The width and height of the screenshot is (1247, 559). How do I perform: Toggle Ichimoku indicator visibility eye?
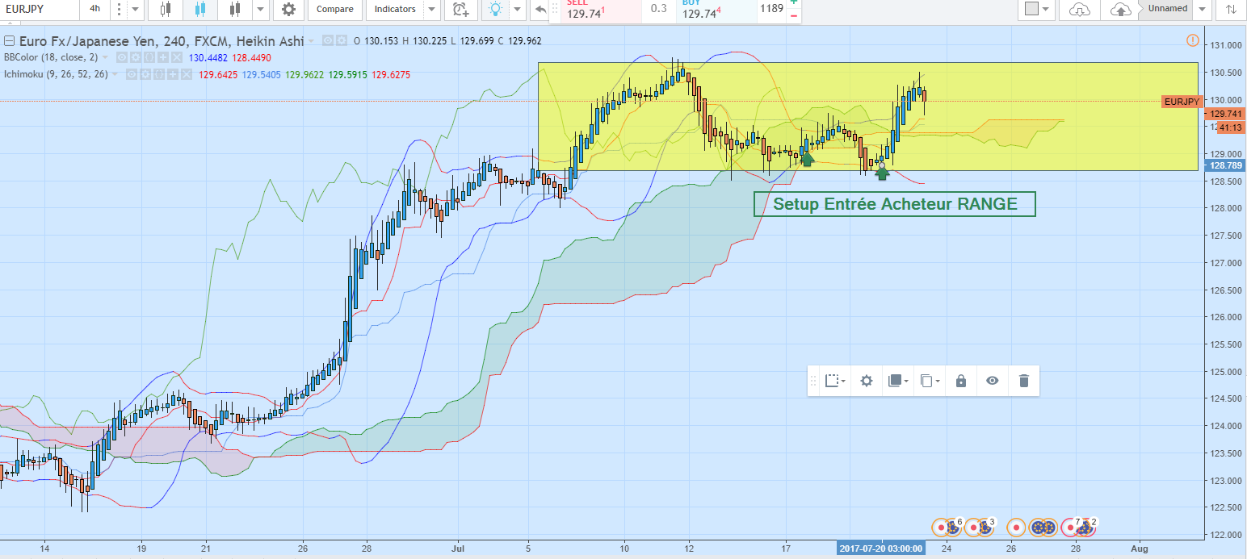coord(132,74)
